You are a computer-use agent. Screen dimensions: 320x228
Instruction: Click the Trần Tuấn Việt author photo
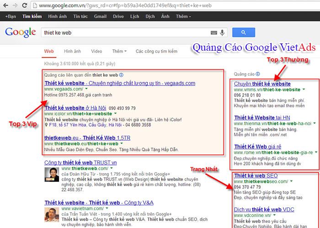pyautogui.click(x=52, y=215)
